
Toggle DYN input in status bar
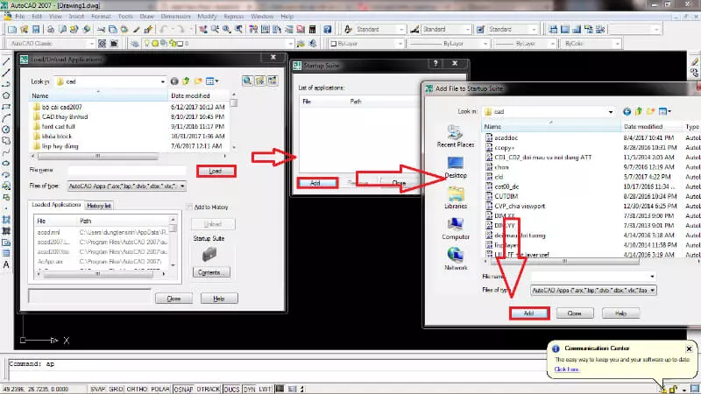[249, 389]
